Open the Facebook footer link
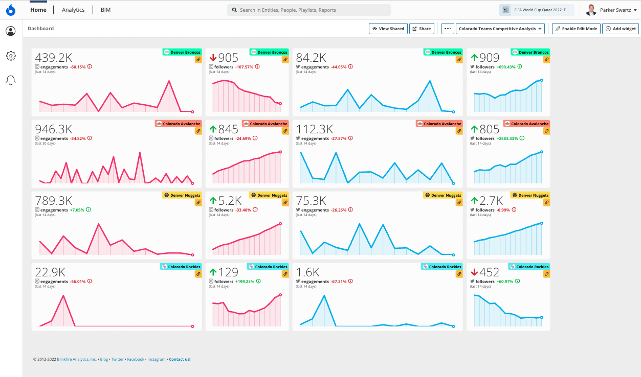Viewport: 641px width, 377px height. click(136, 359)
